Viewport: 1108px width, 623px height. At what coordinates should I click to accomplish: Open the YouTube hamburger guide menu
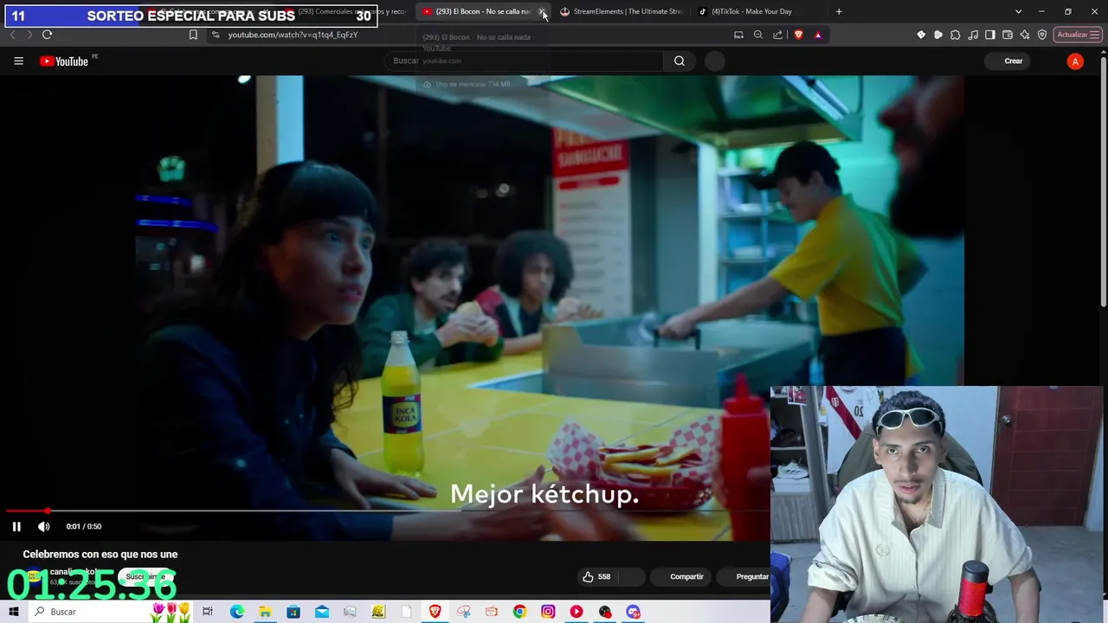18,61
